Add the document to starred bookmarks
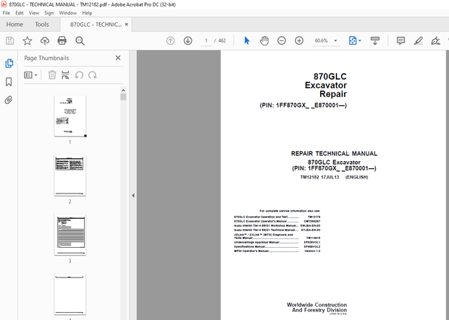The width and height of the screenshot is (449, 320). click(28, 41)
